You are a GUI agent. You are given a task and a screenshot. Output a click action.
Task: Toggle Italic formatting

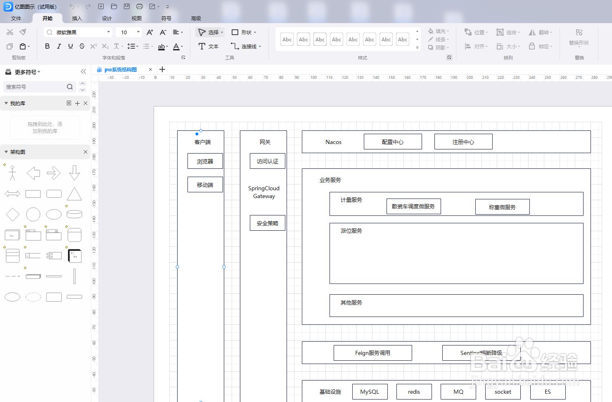point(59,46)
